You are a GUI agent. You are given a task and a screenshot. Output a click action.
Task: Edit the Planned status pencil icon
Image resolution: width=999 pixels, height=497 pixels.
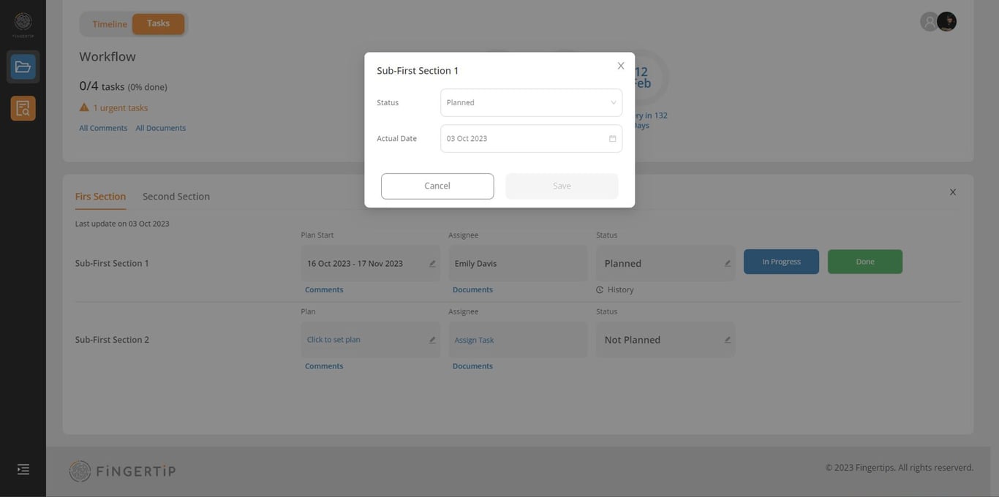(x=728, y=264)
